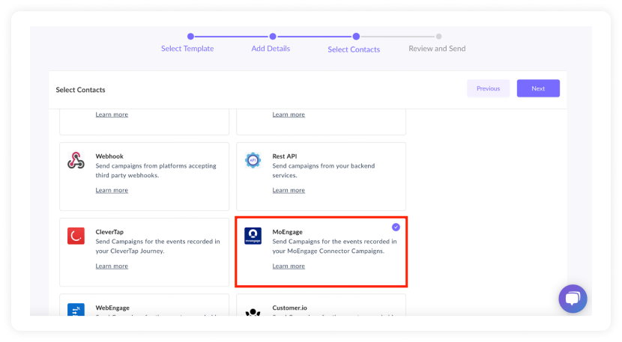Select the Customer.io card title
622x342 pixels.
coord(289,308)
